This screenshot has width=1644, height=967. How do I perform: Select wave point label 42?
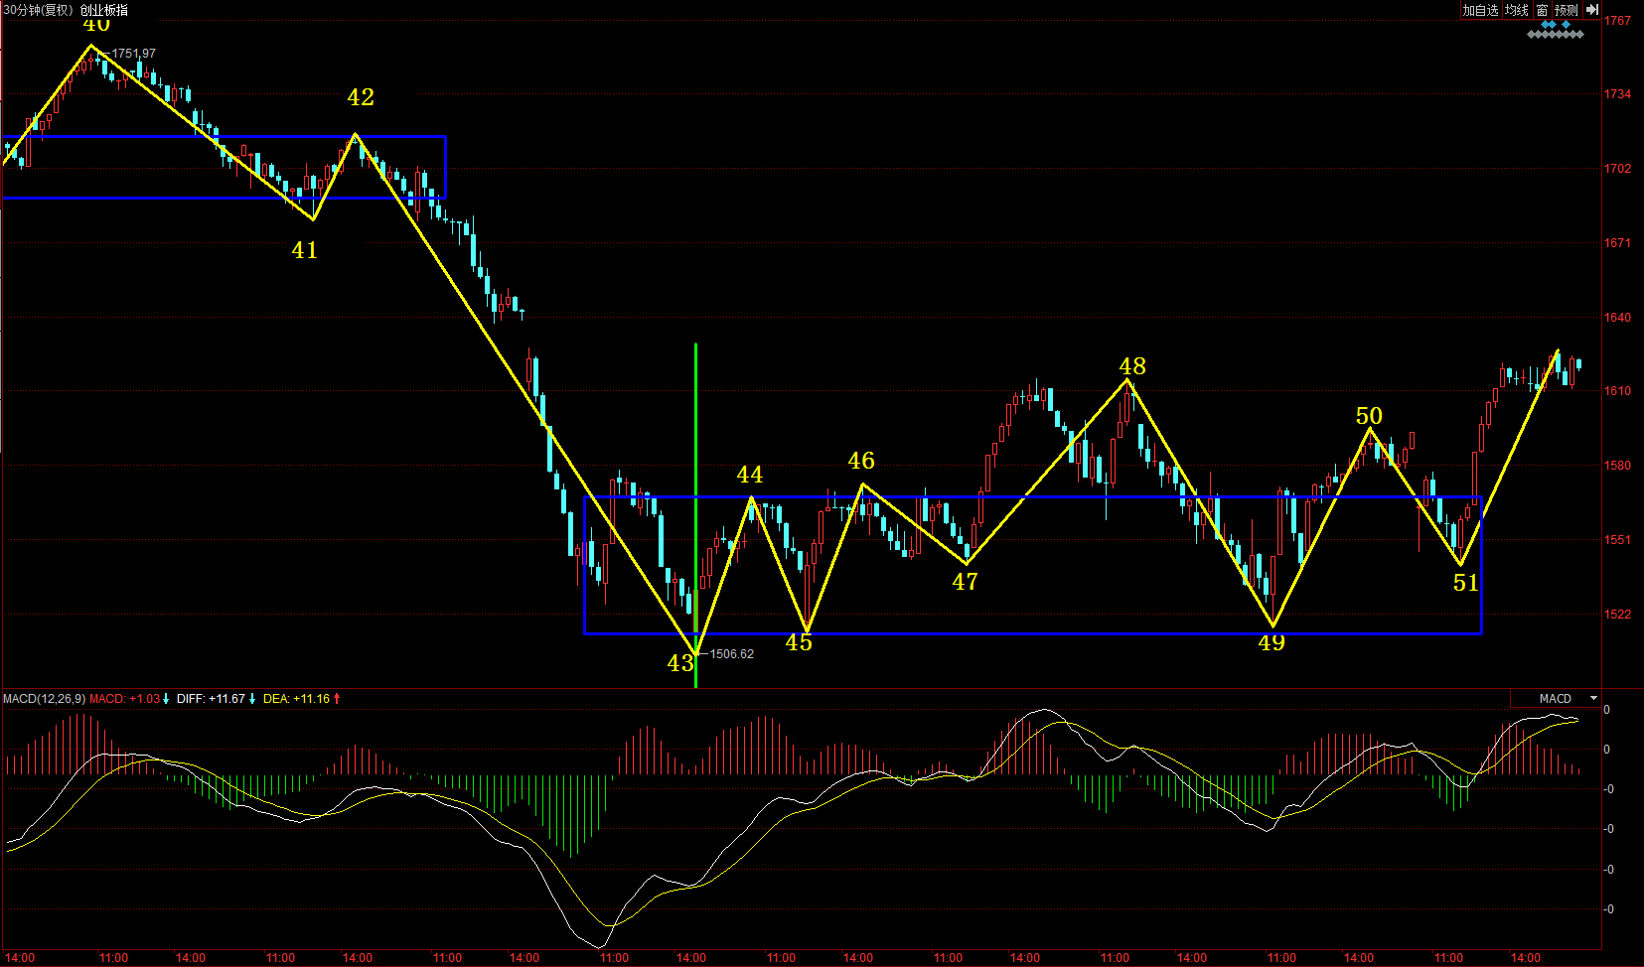point(361,97)
